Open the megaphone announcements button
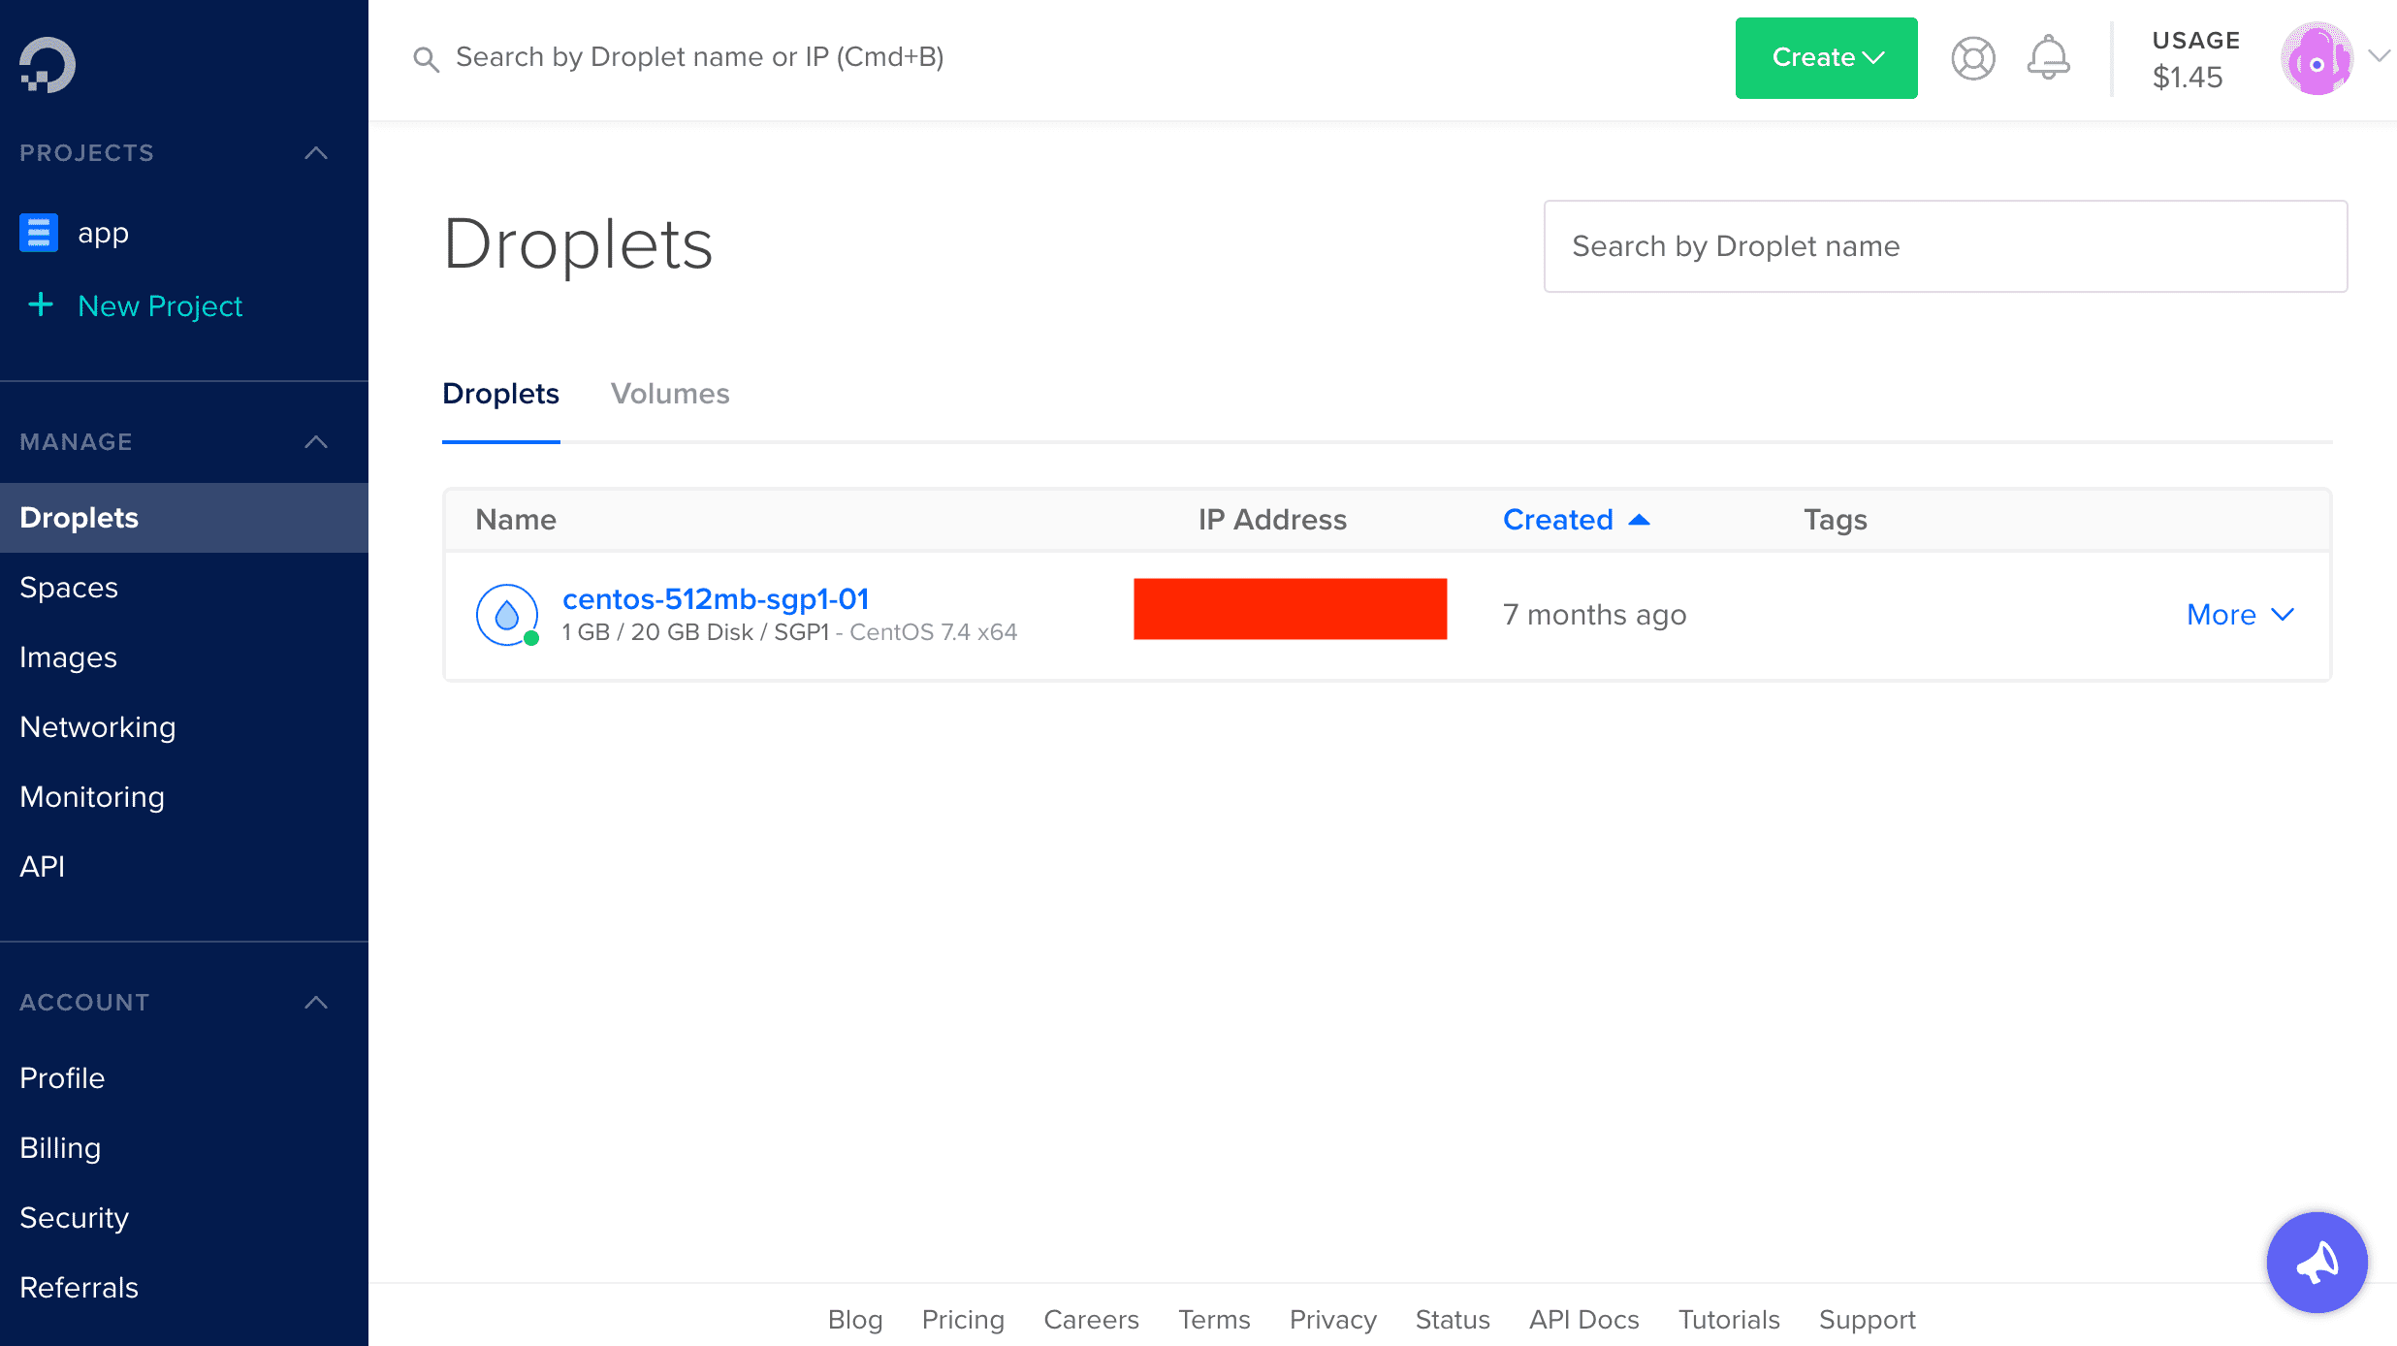Screen dimensions: 2397x1346 [2317, 1262]
